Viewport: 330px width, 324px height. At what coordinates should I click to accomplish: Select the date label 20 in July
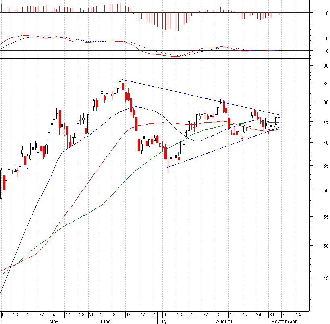click(x=192, y=315)
